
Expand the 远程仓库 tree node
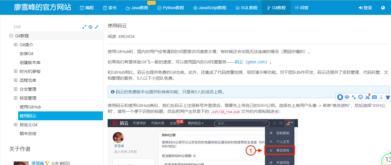point(16,80)
